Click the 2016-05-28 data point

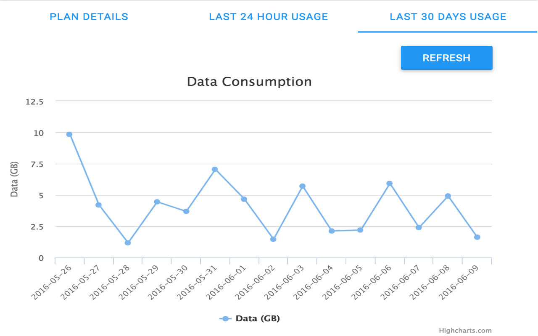point(128,243)
